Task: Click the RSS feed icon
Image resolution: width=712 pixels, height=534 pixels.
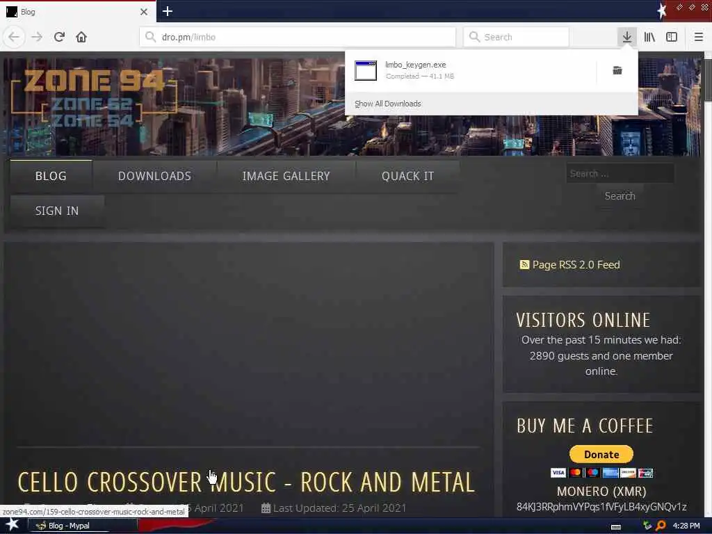Action: click(524, 265)
